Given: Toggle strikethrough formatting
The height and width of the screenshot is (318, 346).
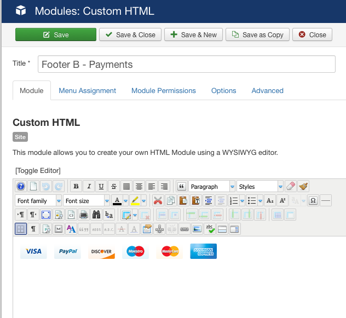Looking at the screenshot, I should 114,187.
